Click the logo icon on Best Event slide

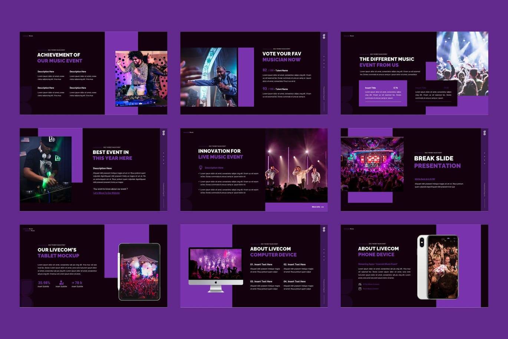coord(164,133)
